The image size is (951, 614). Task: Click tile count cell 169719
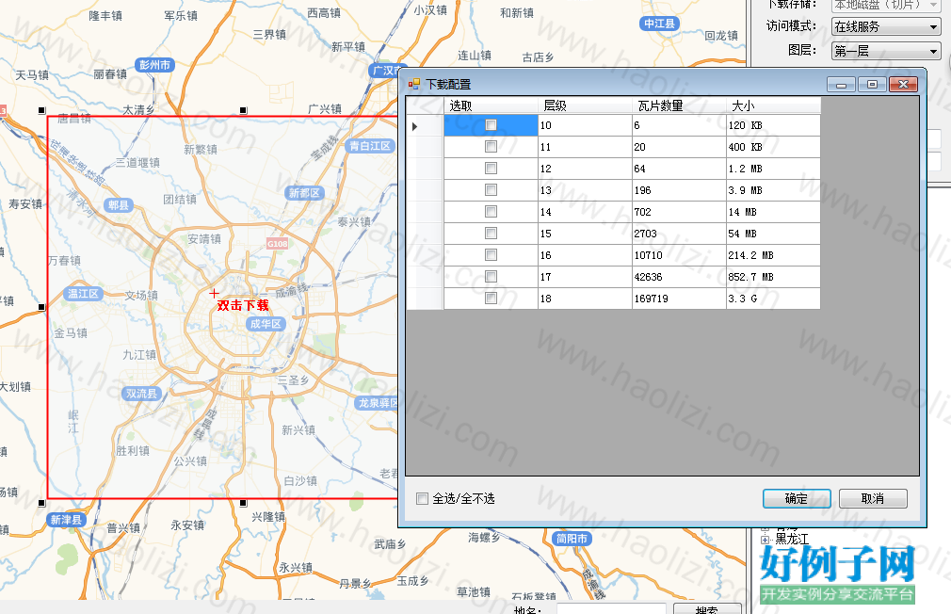point(679,299)
